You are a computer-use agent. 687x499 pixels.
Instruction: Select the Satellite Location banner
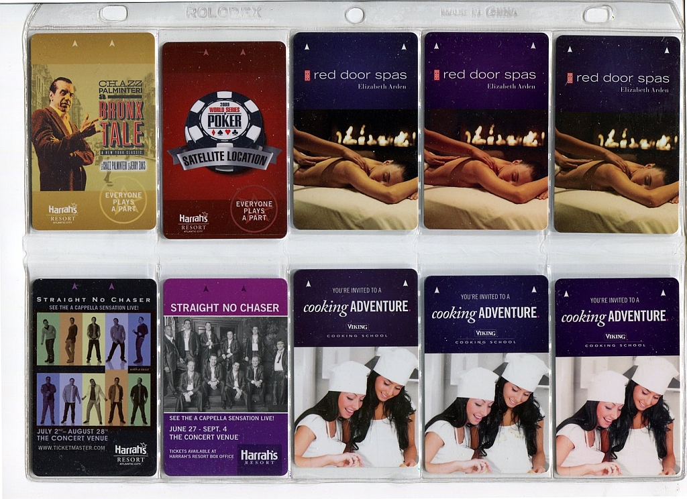tap(224, 158)
